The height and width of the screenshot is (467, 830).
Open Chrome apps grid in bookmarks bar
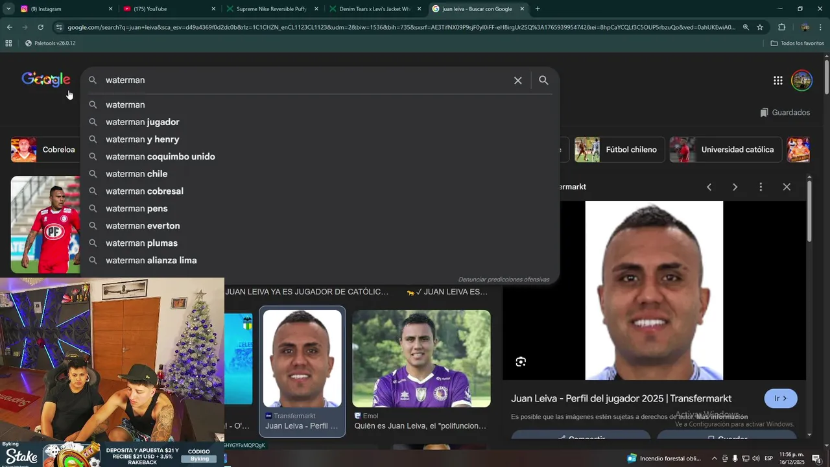click(x=8, y=43)
